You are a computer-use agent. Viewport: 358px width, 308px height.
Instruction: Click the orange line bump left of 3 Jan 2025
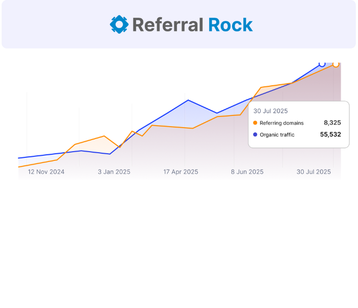tap(104, 136)
